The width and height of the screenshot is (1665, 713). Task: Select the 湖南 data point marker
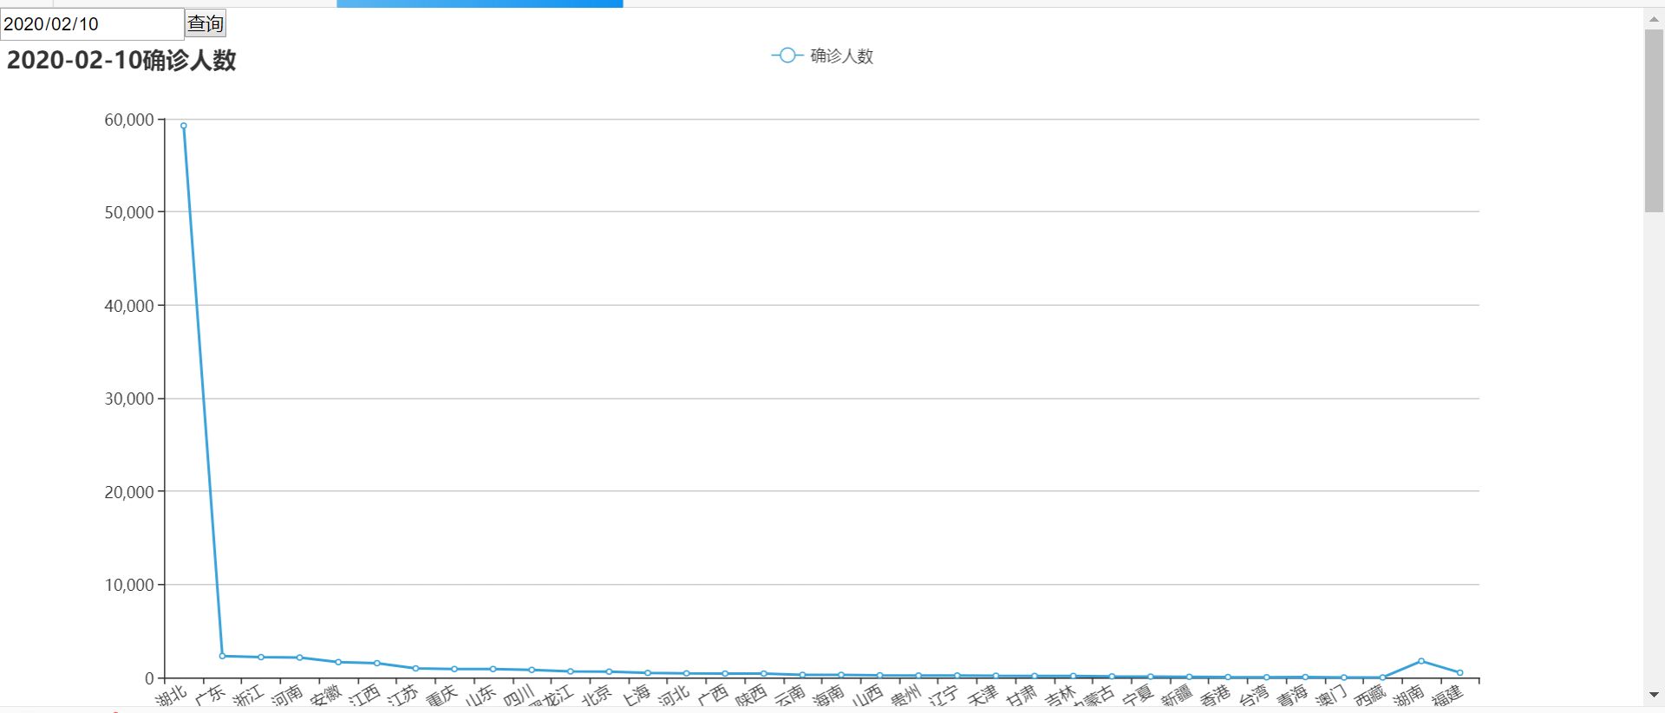pos(1421,661)
